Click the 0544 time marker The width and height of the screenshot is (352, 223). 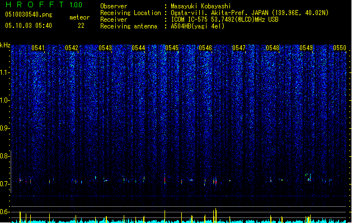(138, 48)
